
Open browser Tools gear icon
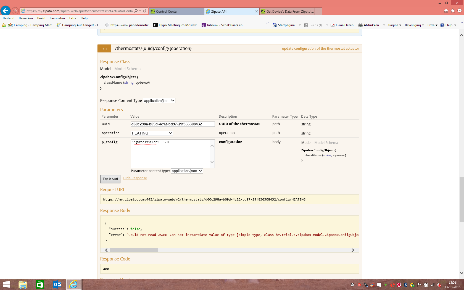(x=460, y=11)
